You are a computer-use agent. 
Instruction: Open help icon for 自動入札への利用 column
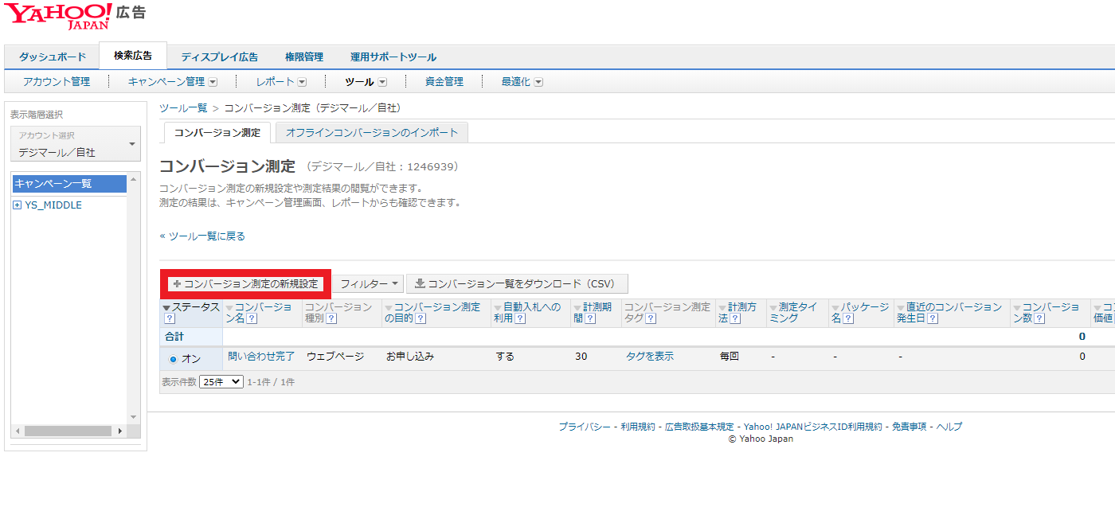click(520, 318)
